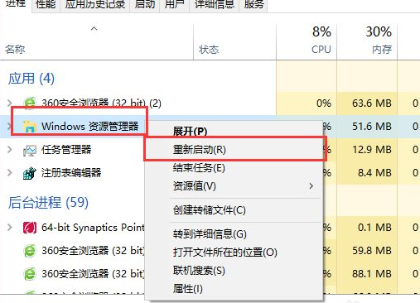Click the 注册表编辑器 cube icon
This screenshot has width=420, height=303.
click(30, 173)
